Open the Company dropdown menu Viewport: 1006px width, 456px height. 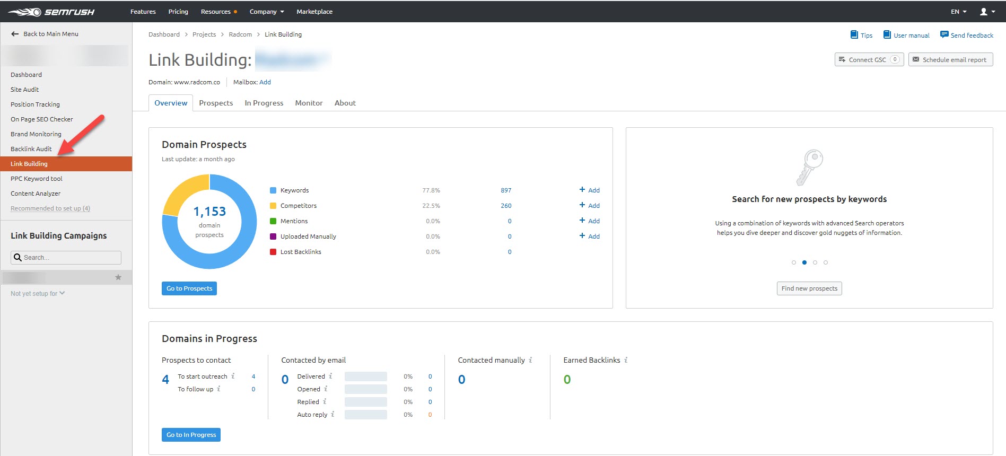pyautogui.click(x=267, y=12)
